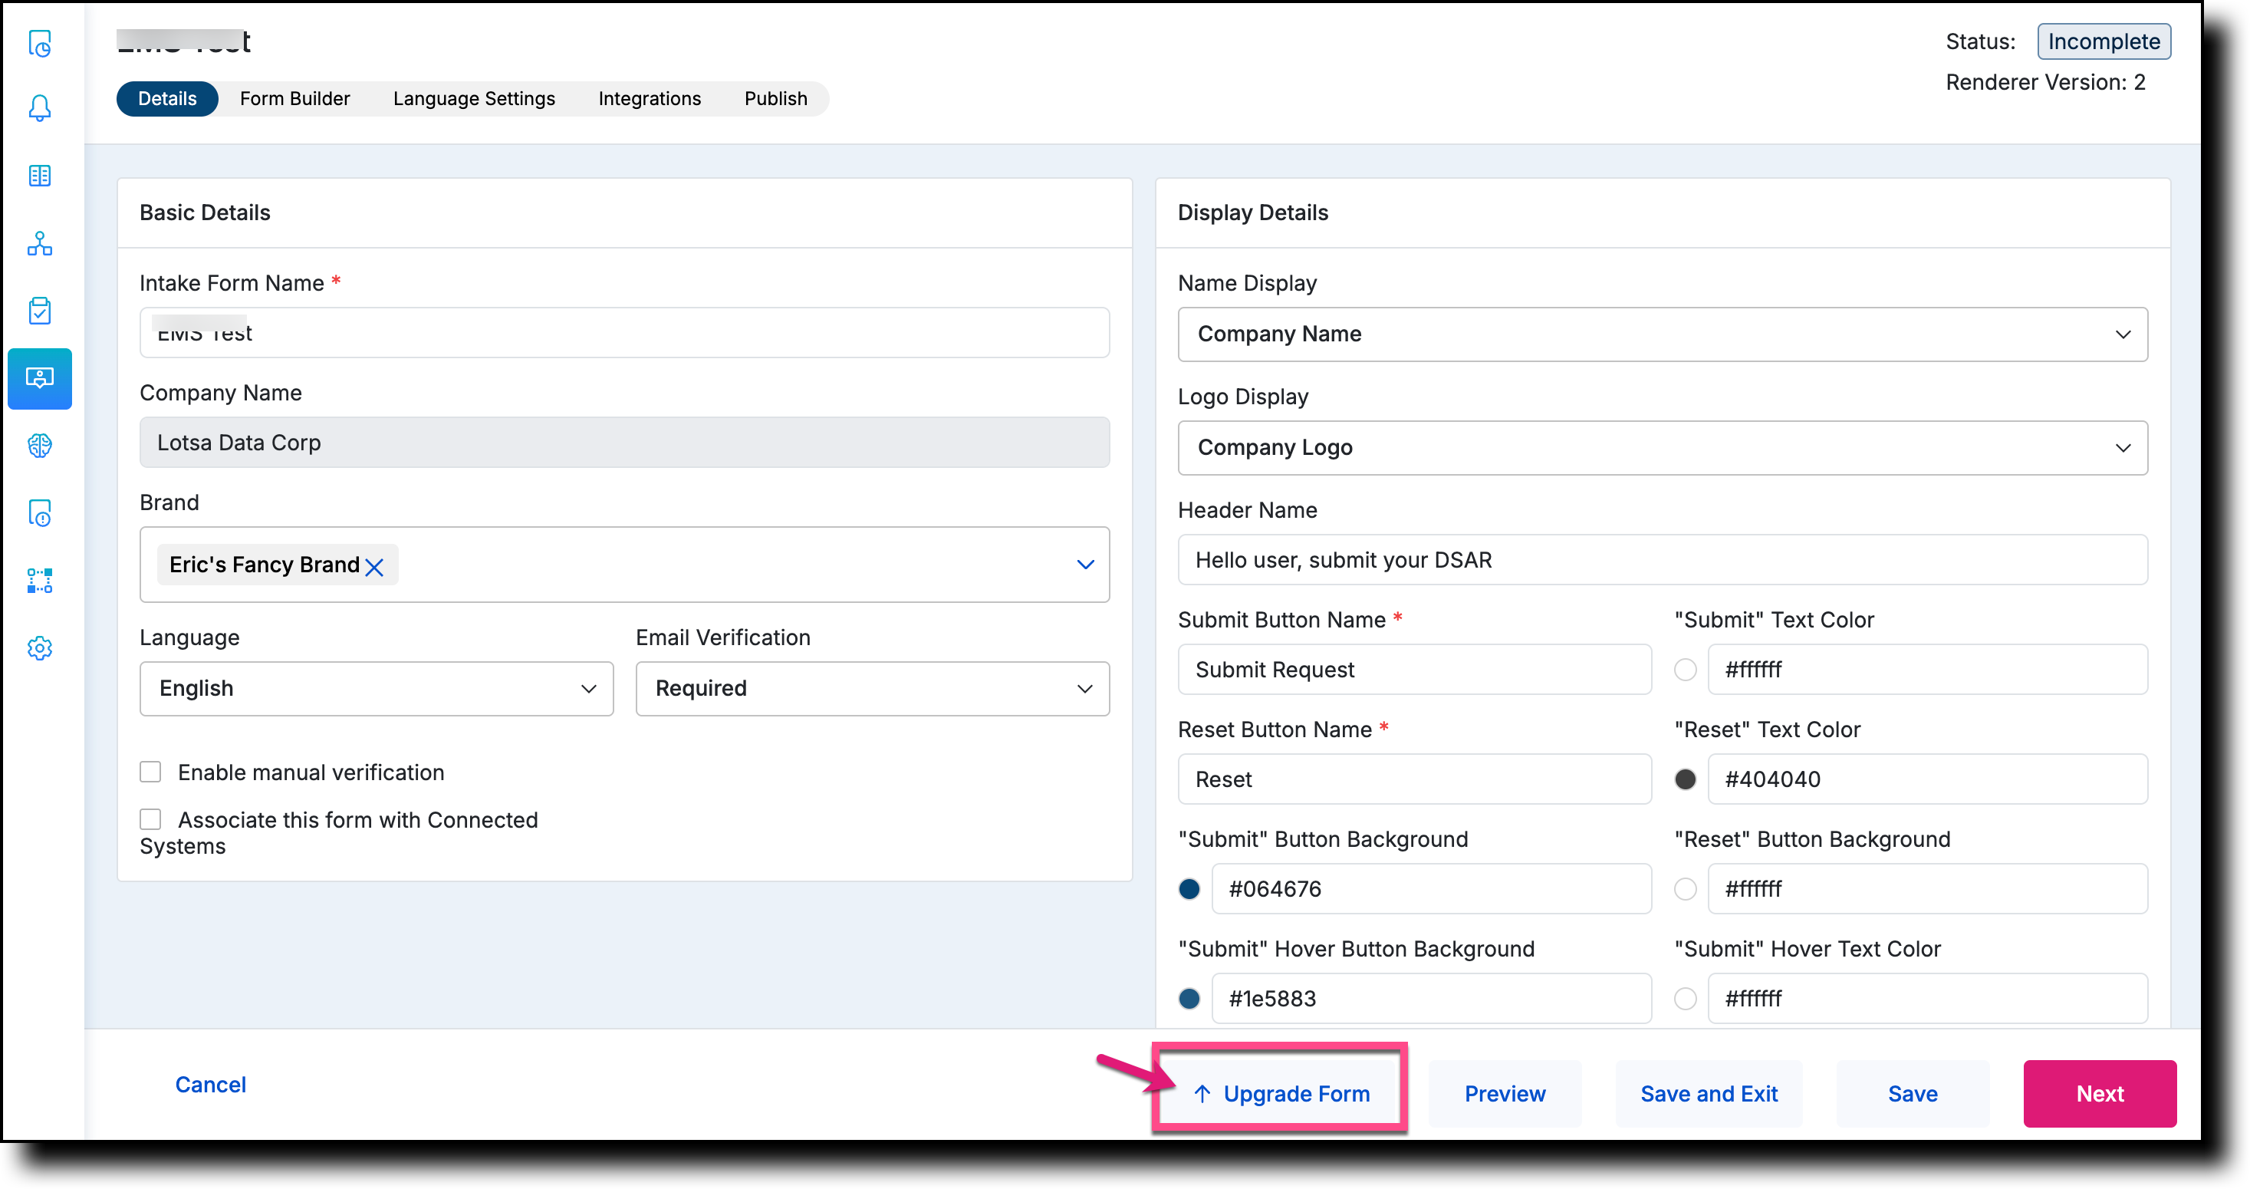
Task: Focus the Intake Form Name field
Action: pos(624,333)
